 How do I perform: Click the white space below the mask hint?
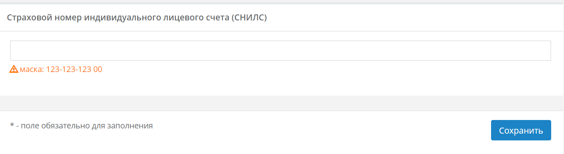(281, 85)
